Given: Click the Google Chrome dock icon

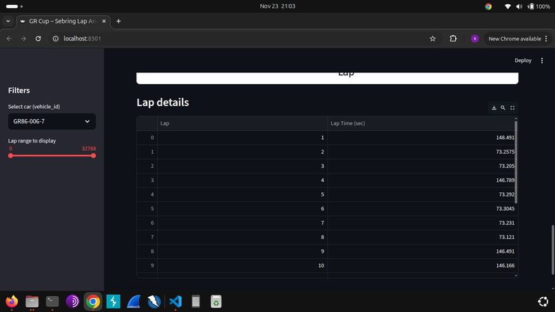Looking at the screenshot, I should coord(93,302).
